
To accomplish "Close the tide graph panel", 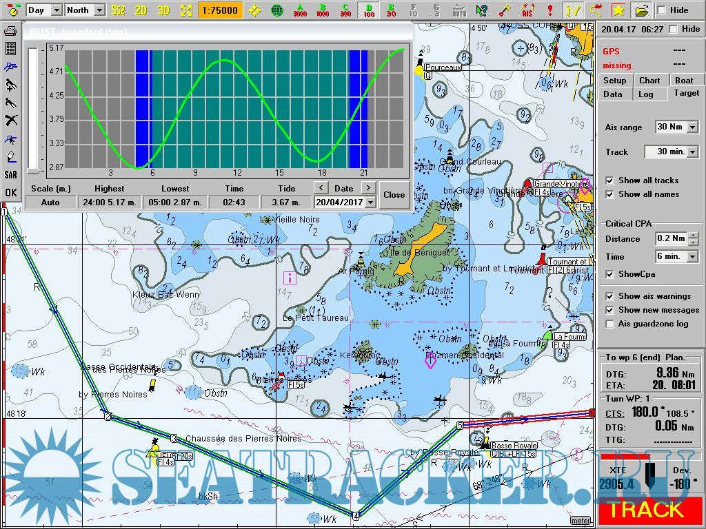I will [394, 195].
